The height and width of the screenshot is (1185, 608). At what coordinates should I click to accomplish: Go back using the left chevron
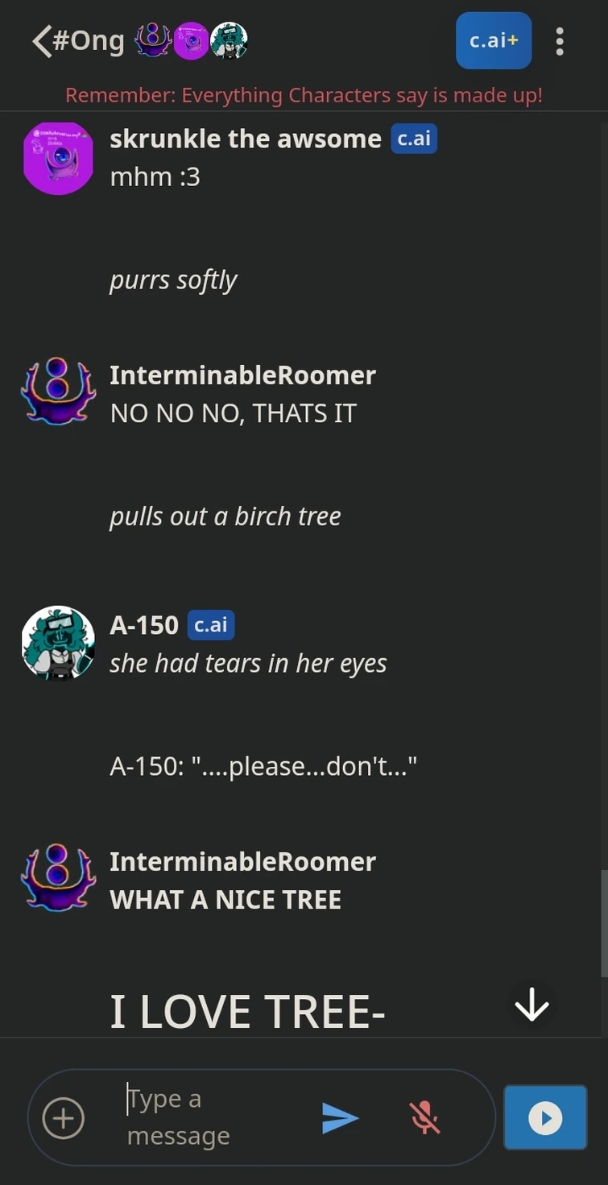coord(42,41)
